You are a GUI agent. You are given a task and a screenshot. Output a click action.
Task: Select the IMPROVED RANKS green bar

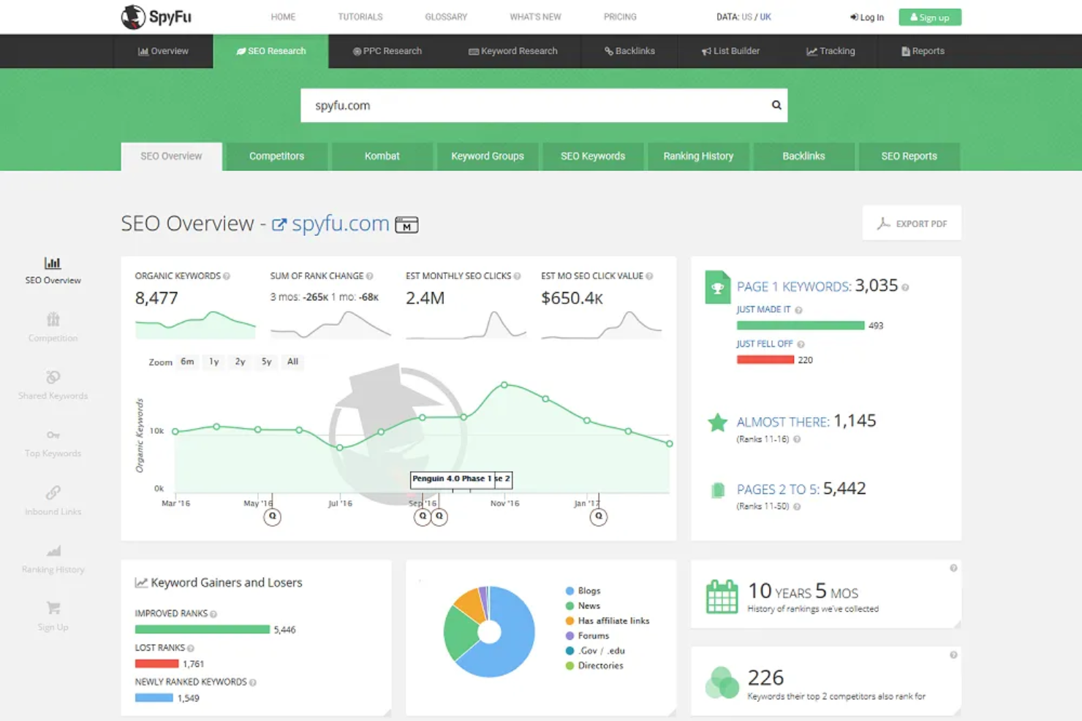tap(202, 628)
